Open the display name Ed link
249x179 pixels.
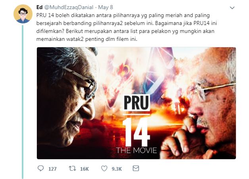39,7
